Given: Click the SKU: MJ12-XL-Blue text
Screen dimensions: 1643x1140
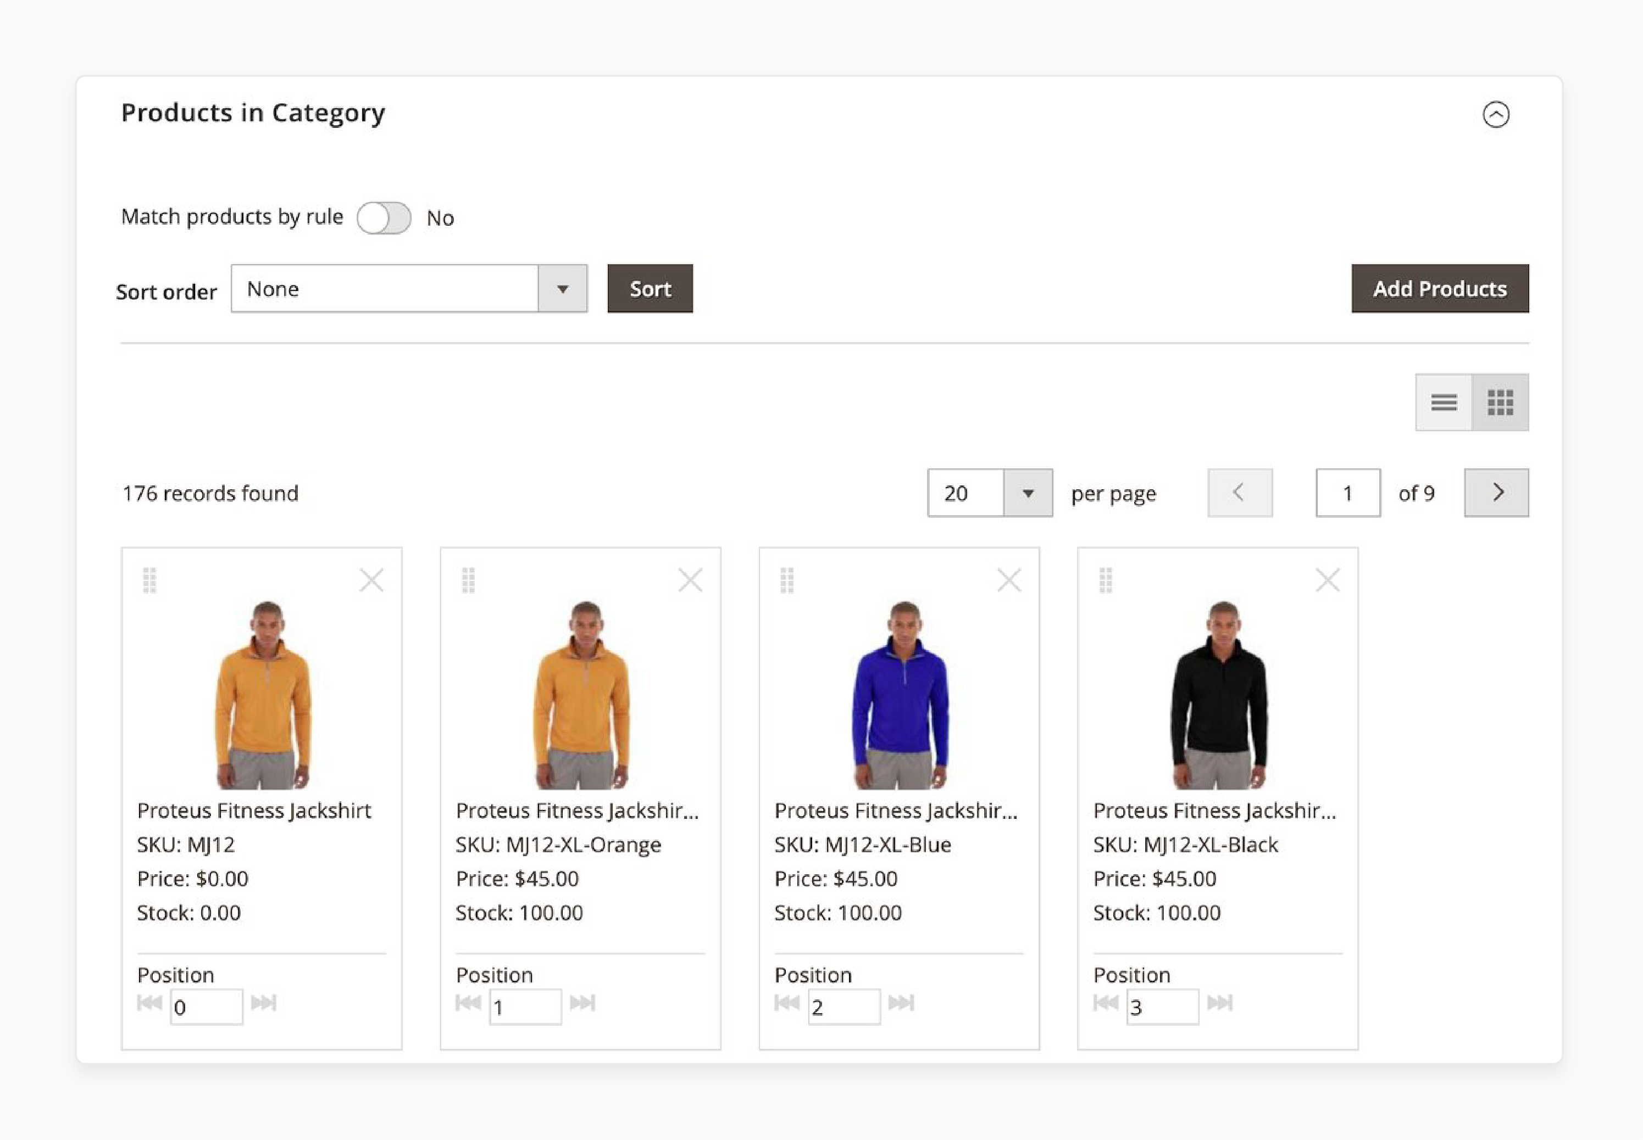Looking at the screenshot, I should coord(863,845).
